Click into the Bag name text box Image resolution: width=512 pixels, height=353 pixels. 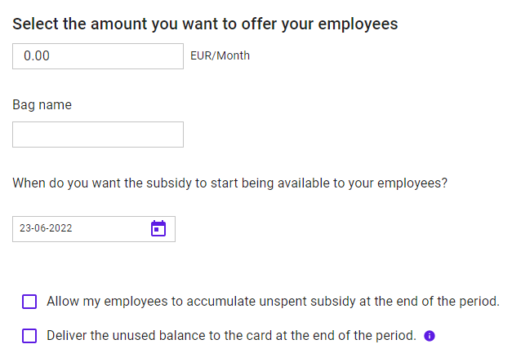[x=98, y=135]
